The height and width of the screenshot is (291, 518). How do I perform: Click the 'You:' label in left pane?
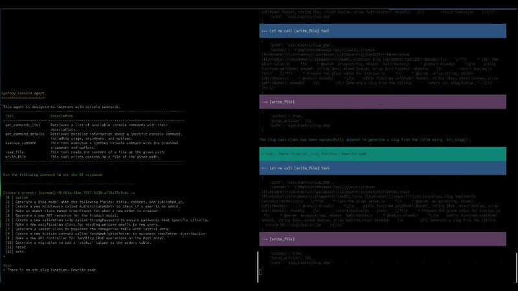tap(7, 266)
